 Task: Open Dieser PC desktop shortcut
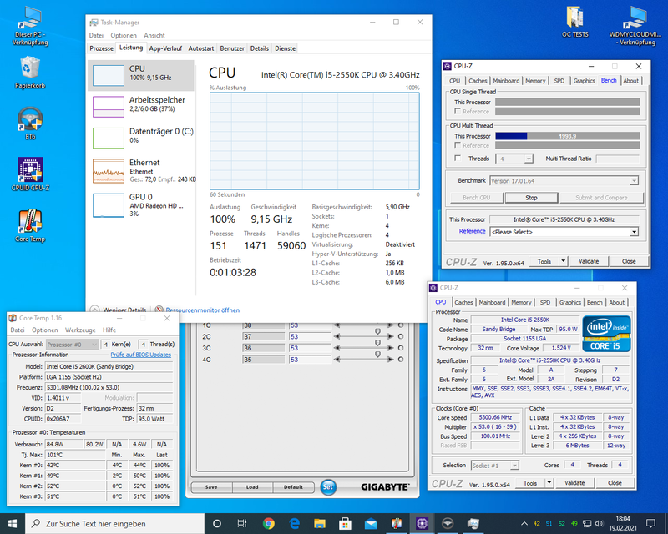point(30,27)
